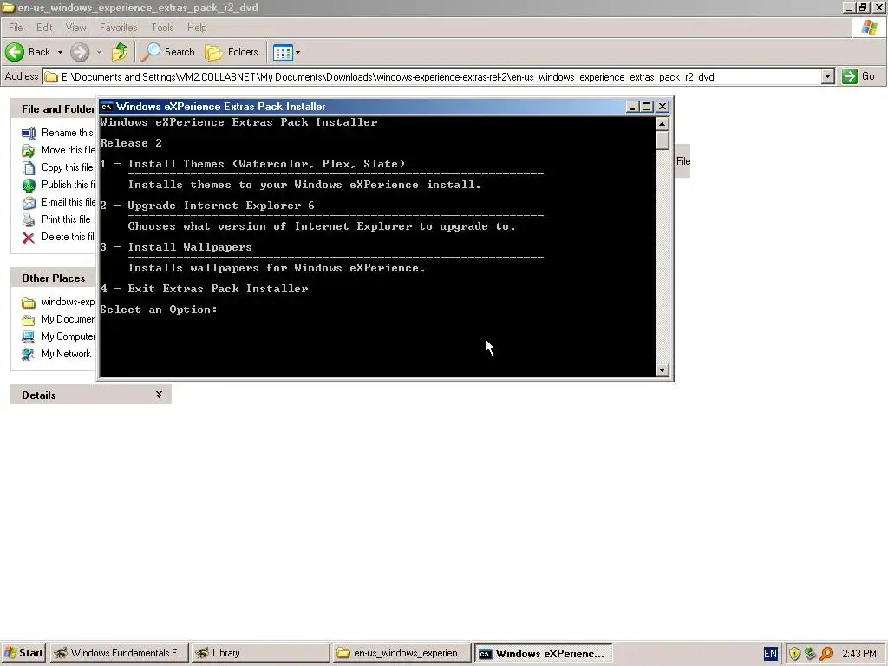888x666 pixels.
Task: Click the Rename this file icon
Action: [x=29, y=133]
